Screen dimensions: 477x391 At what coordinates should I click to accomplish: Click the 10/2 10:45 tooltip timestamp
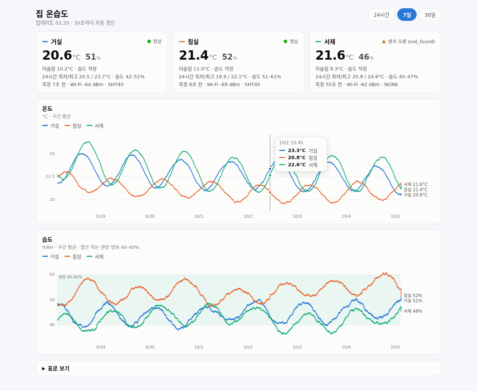291,143
